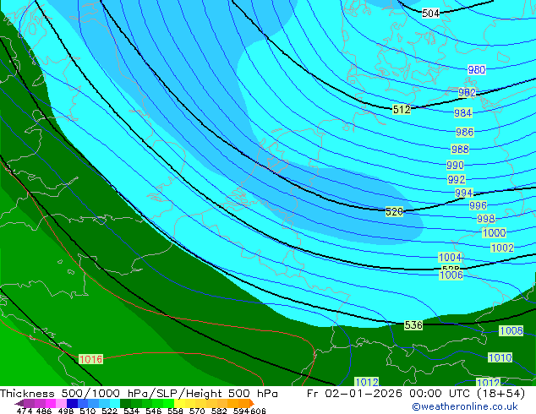Click the 570 legend scale value
536x414 pixels.
(x=197, y=411)
